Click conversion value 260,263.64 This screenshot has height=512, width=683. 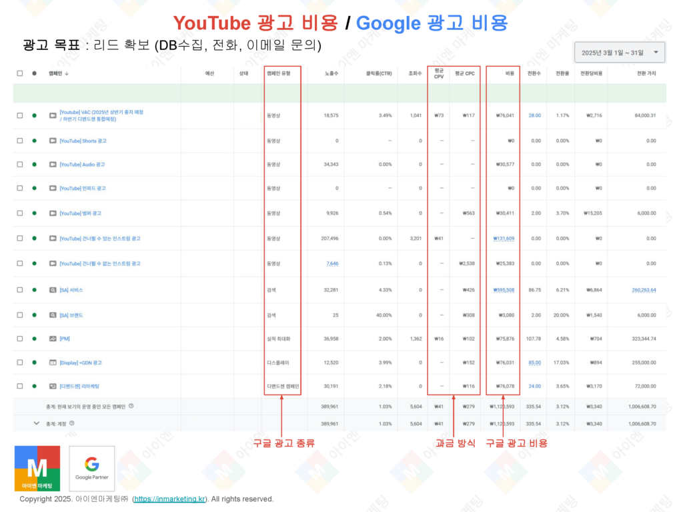(x=644, y=290)
